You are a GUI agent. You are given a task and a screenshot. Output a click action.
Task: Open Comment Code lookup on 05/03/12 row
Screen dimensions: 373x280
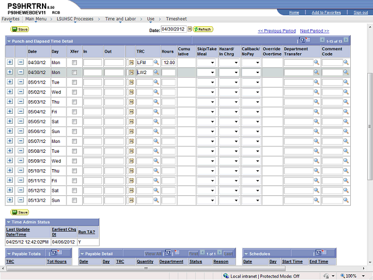click(x=347, y=102)
